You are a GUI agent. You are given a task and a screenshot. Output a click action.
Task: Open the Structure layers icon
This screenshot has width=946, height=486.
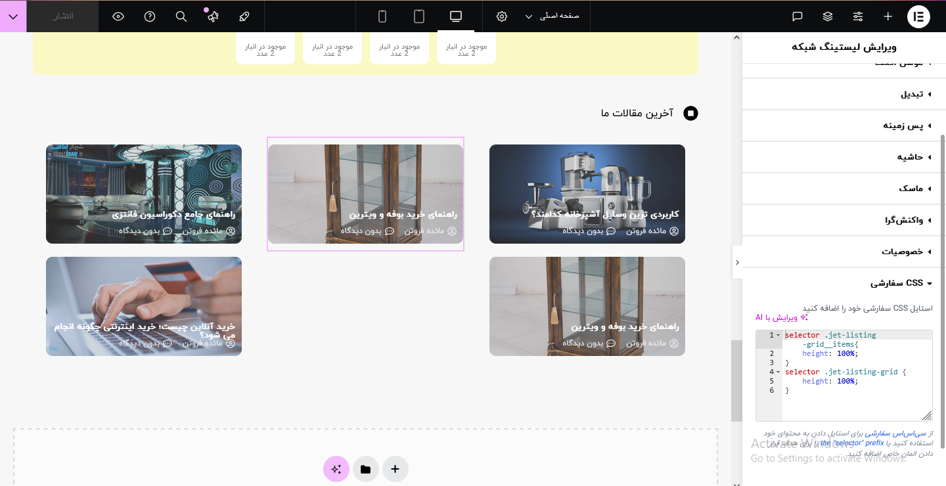[828, 16]
